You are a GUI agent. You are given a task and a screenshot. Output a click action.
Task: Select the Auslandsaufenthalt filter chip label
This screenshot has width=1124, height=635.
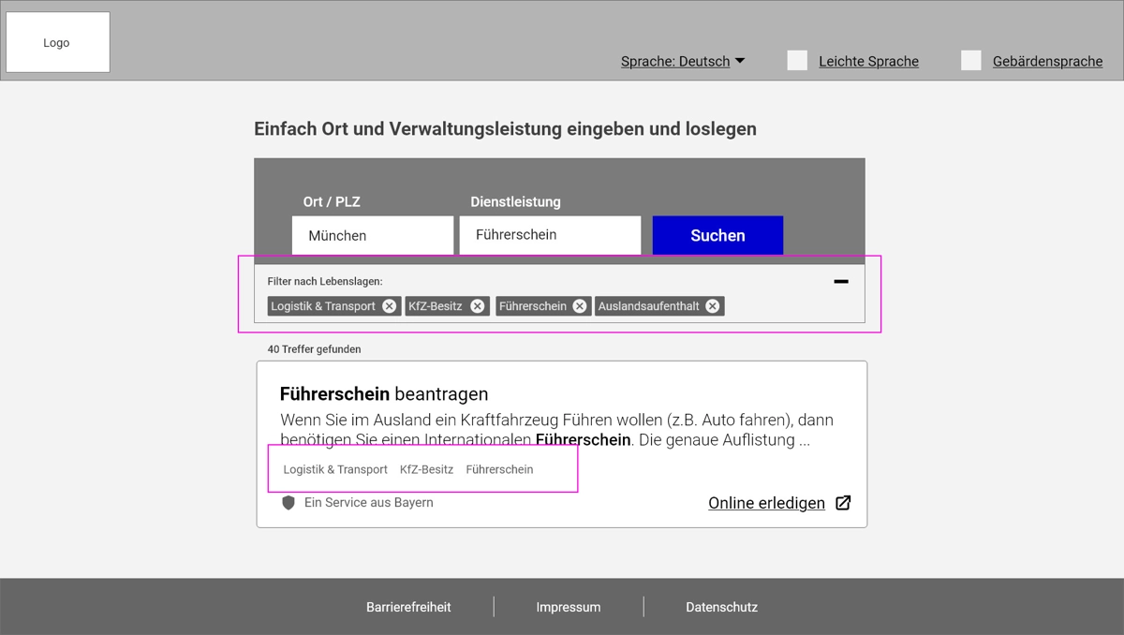tap(649, 306)
